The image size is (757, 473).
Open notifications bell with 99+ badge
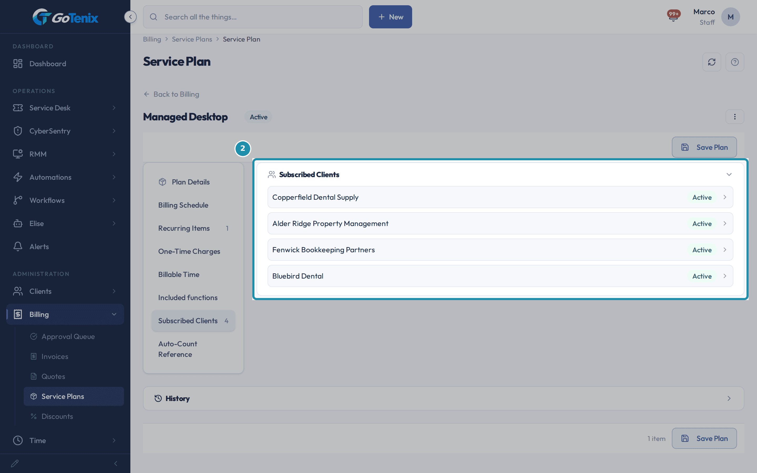673,16
